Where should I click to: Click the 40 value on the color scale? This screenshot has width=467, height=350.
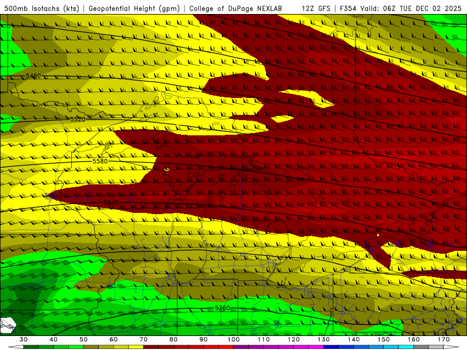(54, 339)
